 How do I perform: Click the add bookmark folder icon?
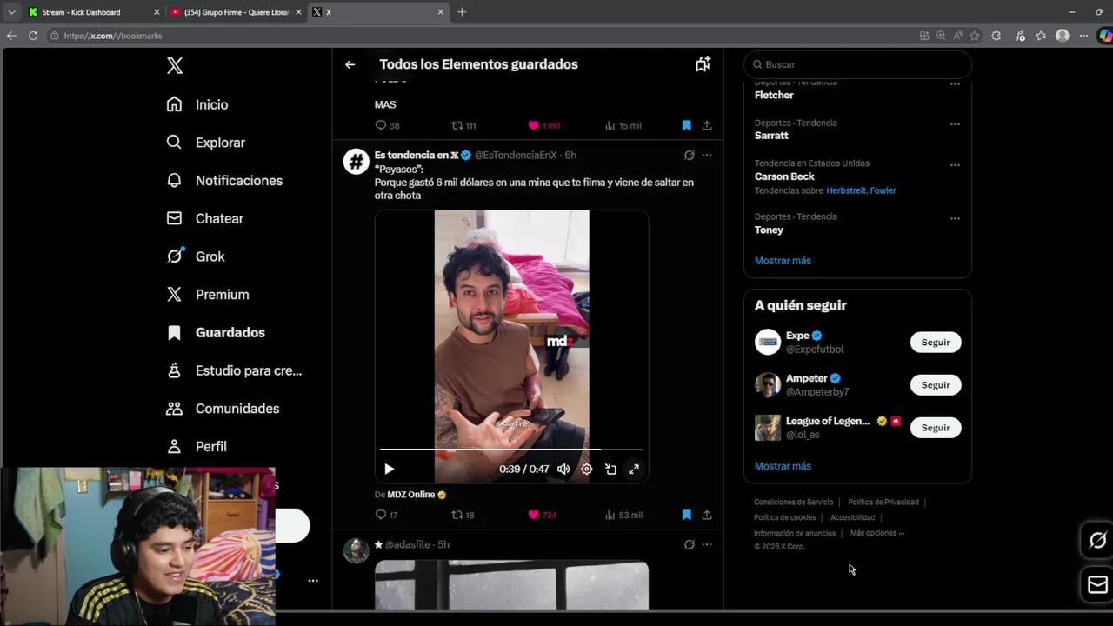(703, 64)
